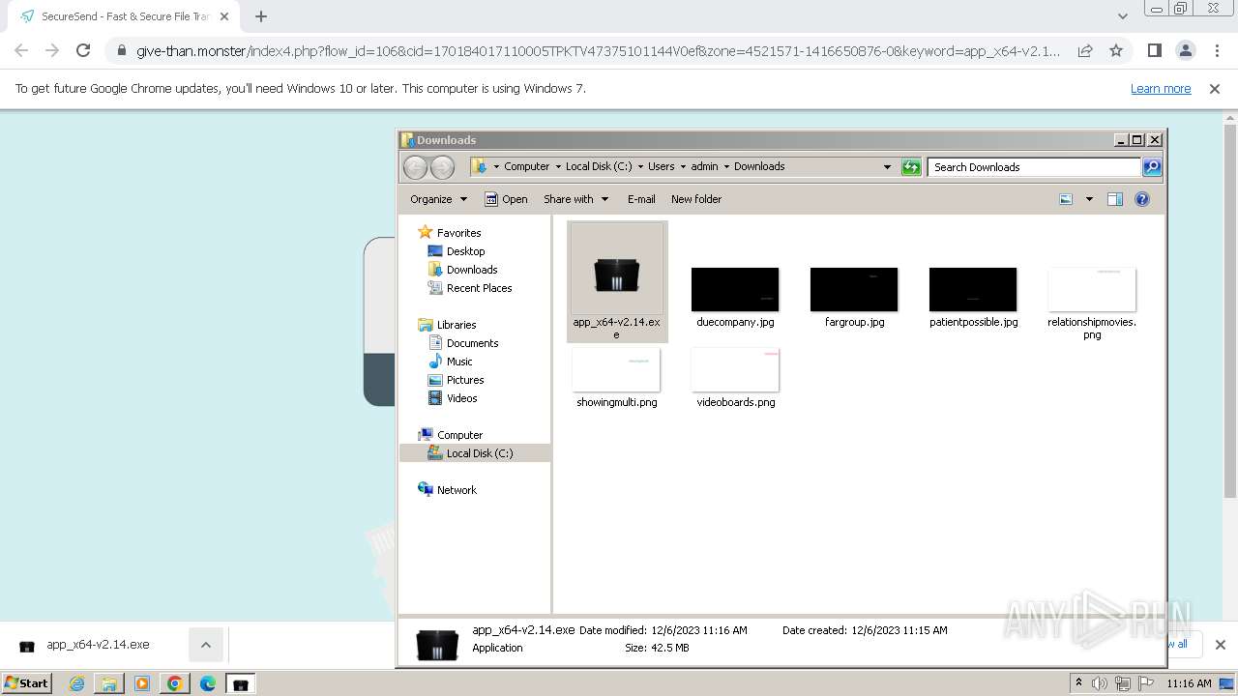Click Open in Explorer toolbar

pos(506,199)
